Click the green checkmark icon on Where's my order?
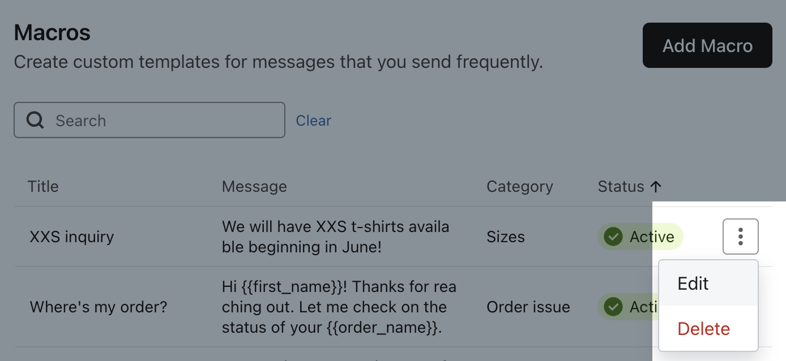 point(613,307)
